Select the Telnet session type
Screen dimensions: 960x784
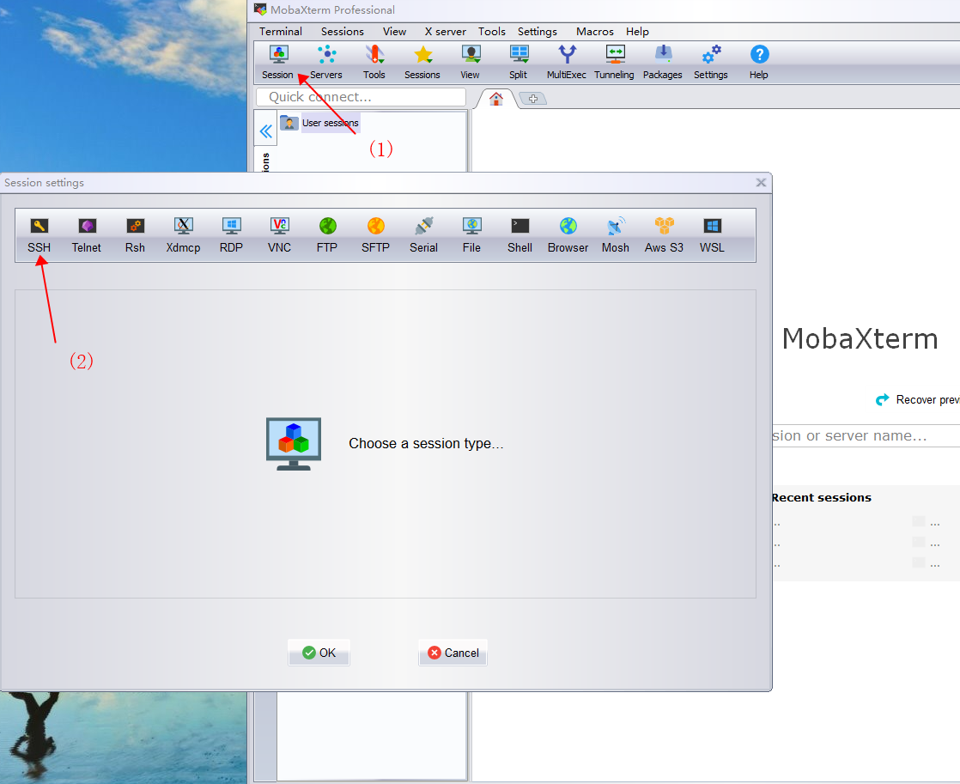86,232
